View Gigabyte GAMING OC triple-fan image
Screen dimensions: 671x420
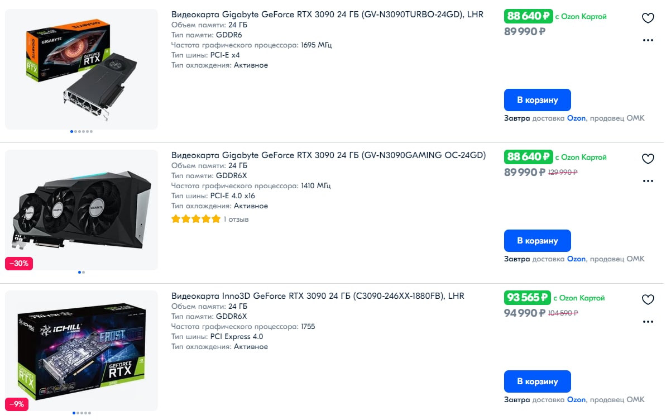pos(82,210)
